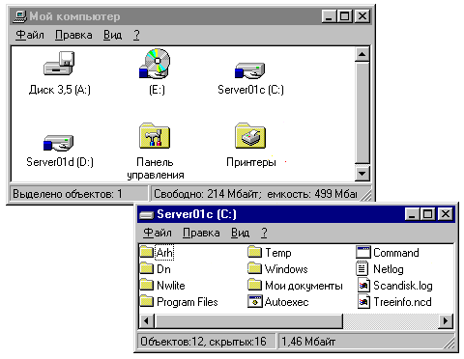Click the horizontal scrollbar thumb in Server01c window
Viewport: 464px width, 359px height.
tap(248, 320)
